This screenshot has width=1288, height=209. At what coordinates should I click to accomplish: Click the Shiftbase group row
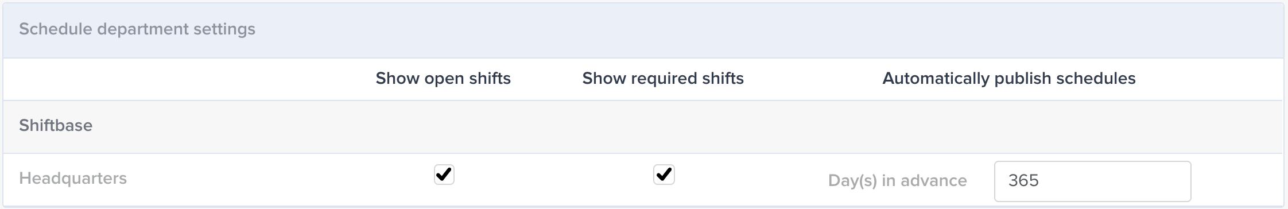[643, 126]
